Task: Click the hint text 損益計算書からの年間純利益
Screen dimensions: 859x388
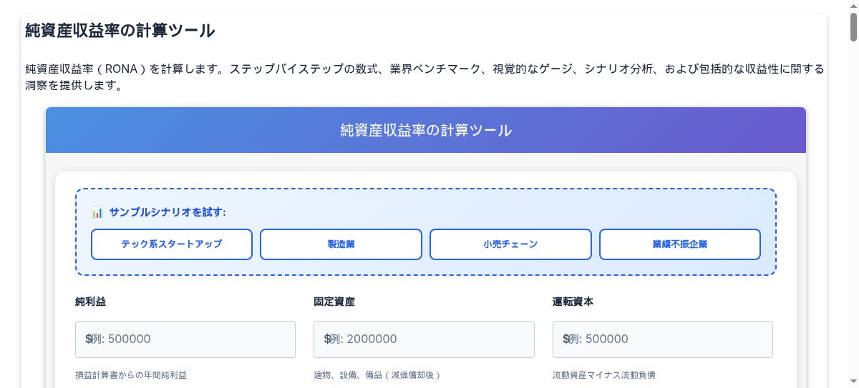Action: [131, 374]
